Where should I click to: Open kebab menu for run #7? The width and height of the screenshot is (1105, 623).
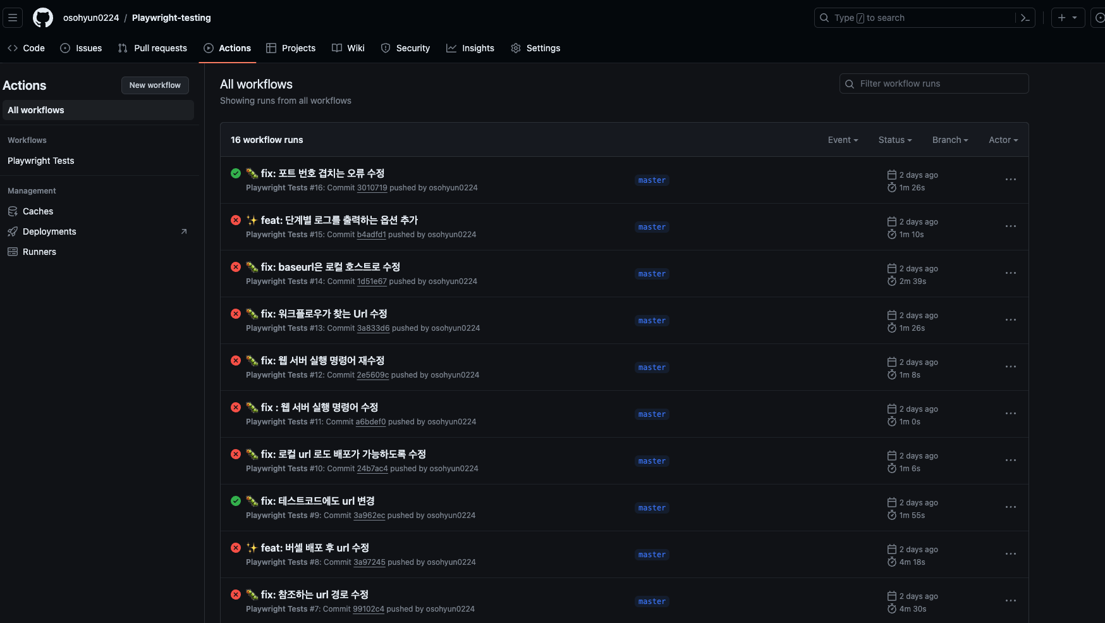coord(1011,601)
